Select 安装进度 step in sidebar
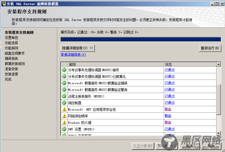225x152 pixels. pyautogui.click(x=11, y=74)
